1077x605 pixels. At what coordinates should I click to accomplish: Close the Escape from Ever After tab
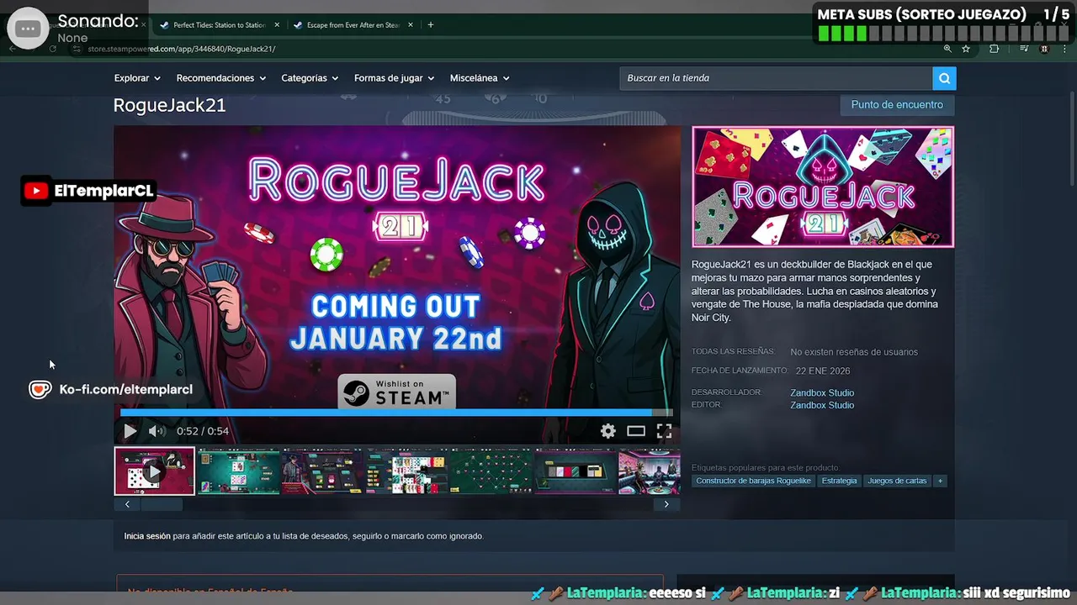pyautogui.click(x=410, y=25)
